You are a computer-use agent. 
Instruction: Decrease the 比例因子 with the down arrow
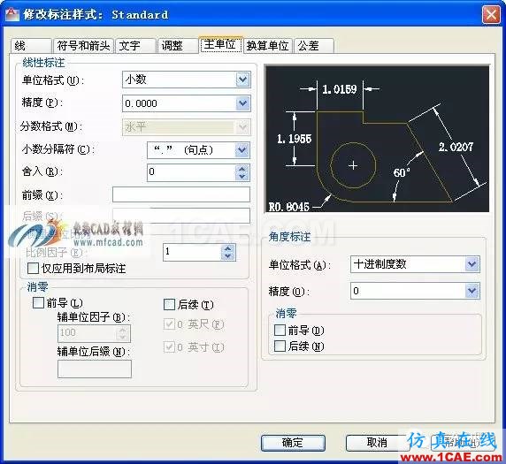pos(228,256)
